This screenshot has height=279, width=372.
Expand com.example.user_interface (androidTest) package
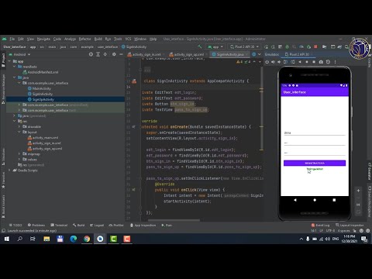coord(19,105)
